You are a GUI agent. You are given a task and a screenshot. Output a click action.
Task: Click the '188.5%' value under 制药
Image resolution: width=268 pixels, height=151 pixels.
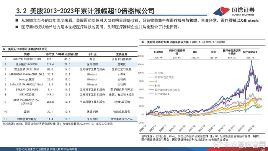tap(213, 57)
